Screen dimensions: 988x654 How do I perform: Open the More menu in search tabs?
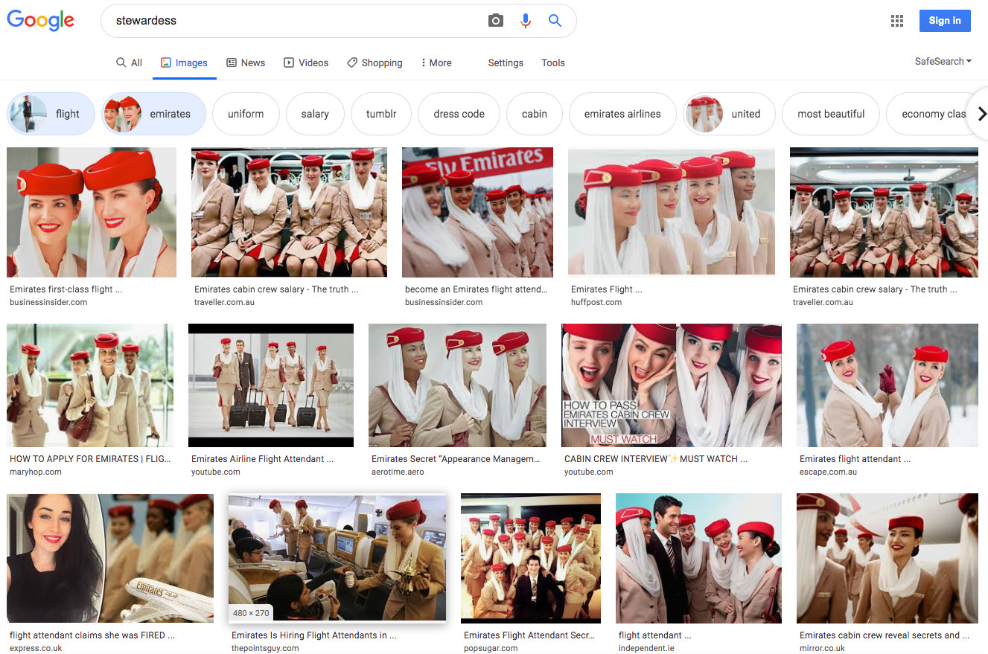tap(436, 63)
